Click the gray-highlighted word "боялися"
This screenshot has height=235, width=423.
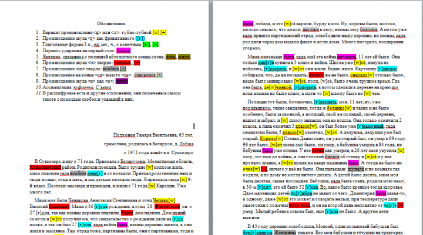369,30
